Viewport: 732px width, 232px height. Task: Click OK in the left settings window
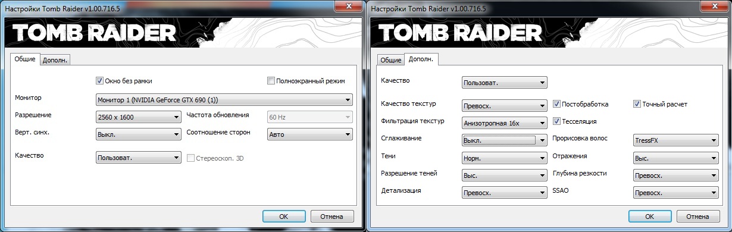(x=284, y=216)
